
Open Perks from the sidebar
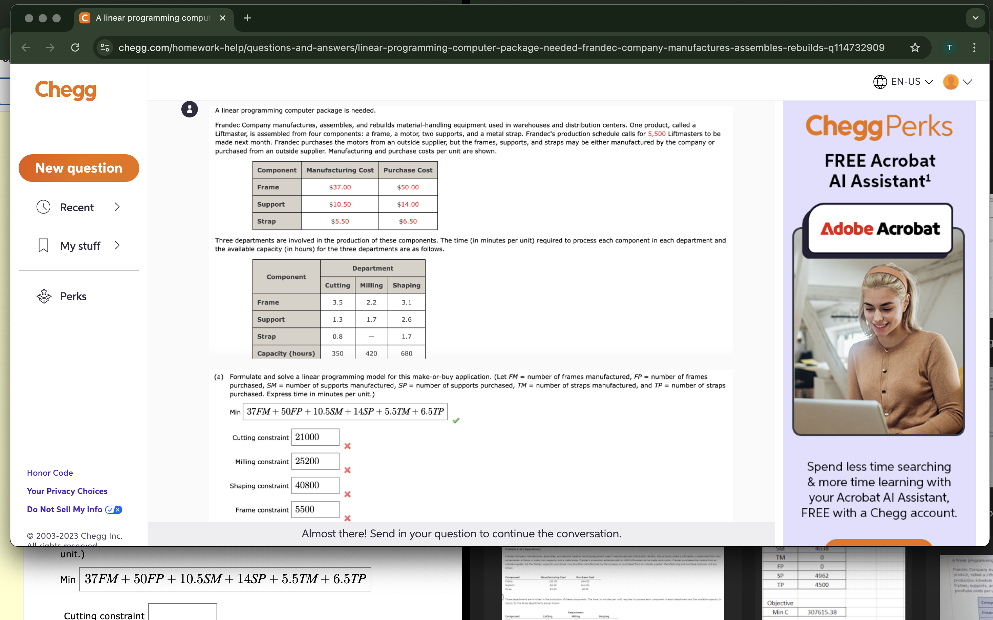pyautogui.click(x=73, y=296)
